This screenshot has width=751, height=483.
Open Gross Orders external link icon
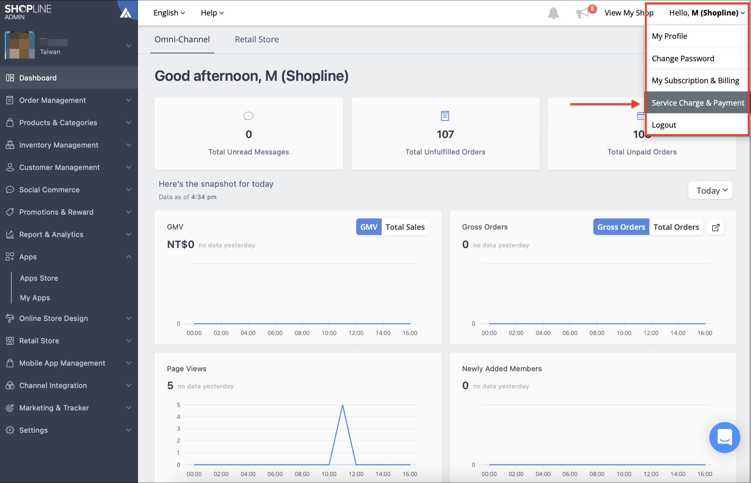click(716, 227)
